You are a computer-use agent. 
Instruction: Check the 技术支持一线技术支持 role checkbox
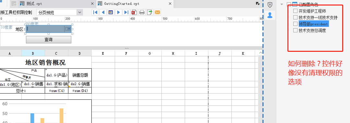pos(295,17)
